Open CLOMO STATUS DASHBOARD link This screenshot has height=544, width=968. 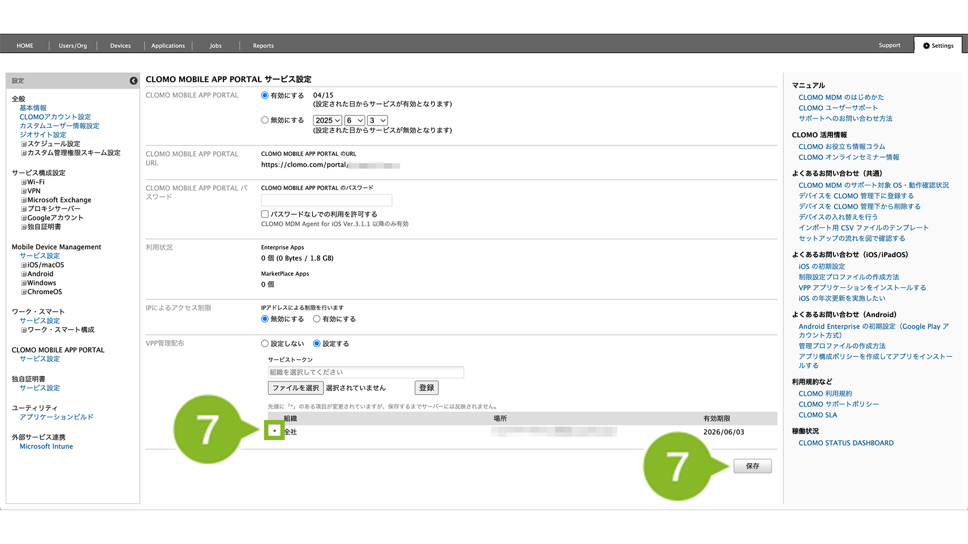[846, 443]
